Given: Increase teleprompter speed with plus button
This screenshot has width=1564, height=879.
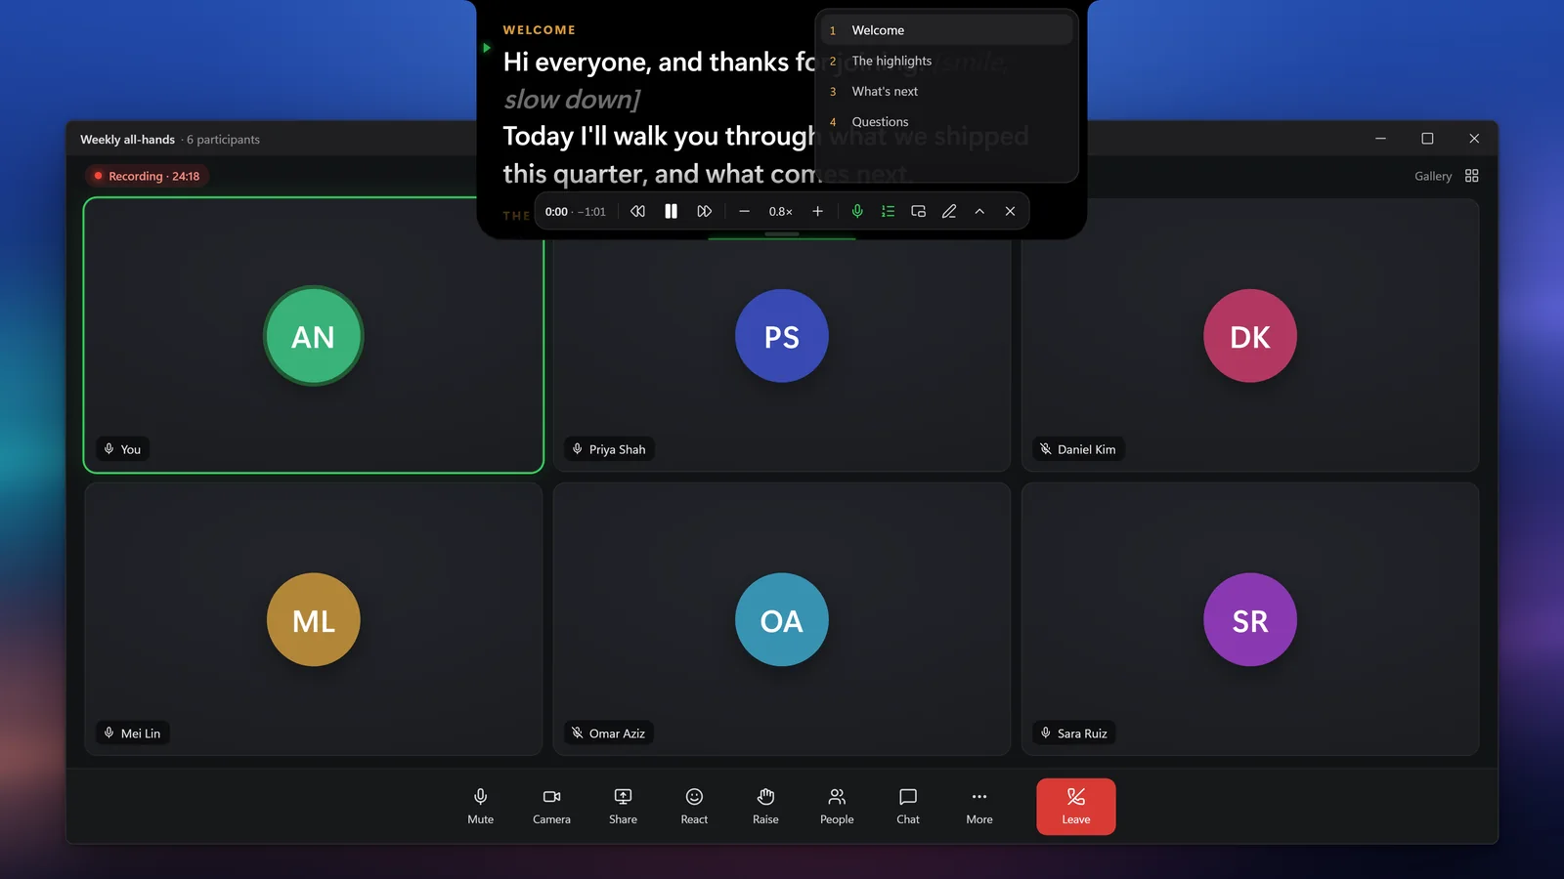Looking at the screenshot, I should pyautogui.click(x=817, y=211).
